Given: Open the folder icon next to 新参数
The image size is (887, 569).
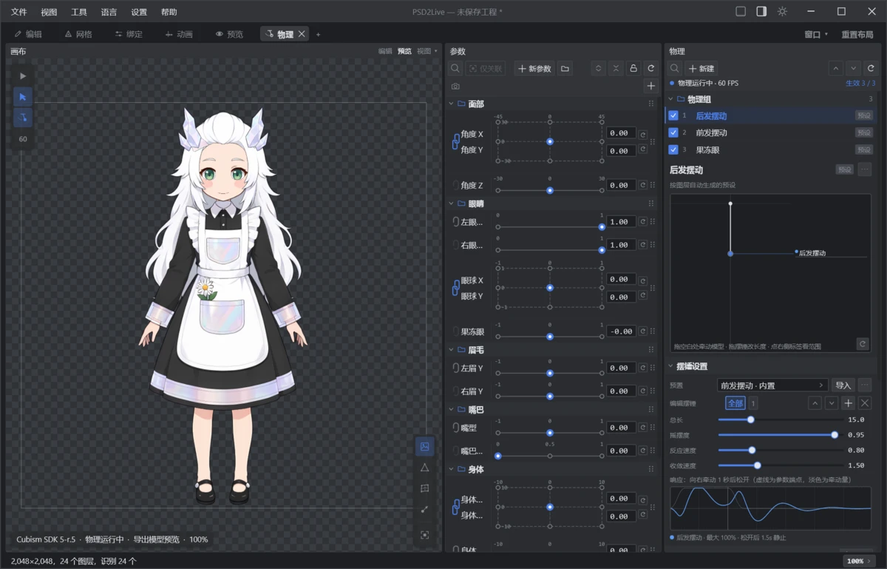Looking at the screenshot, I should 565,68.
